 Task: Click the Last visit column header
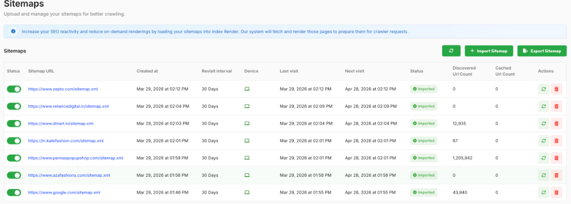(289, 71)
